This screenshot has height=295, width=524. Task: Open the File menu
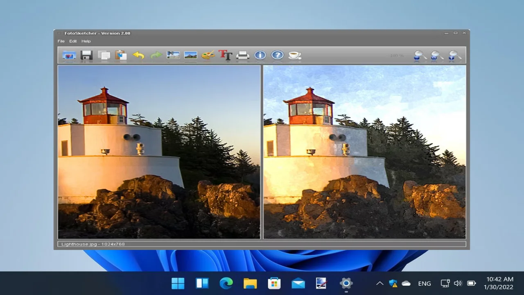[x=61, y=41]
